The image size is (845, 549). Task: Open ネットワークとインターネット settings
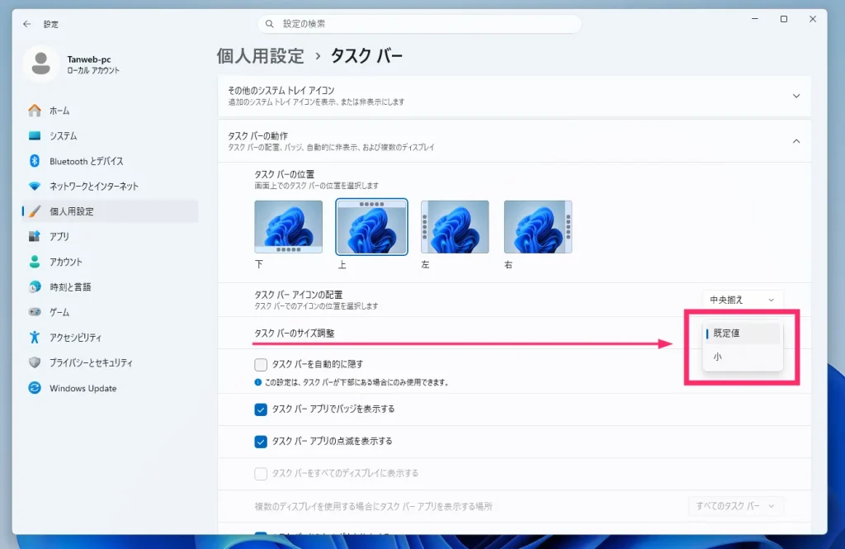(110, 186)
